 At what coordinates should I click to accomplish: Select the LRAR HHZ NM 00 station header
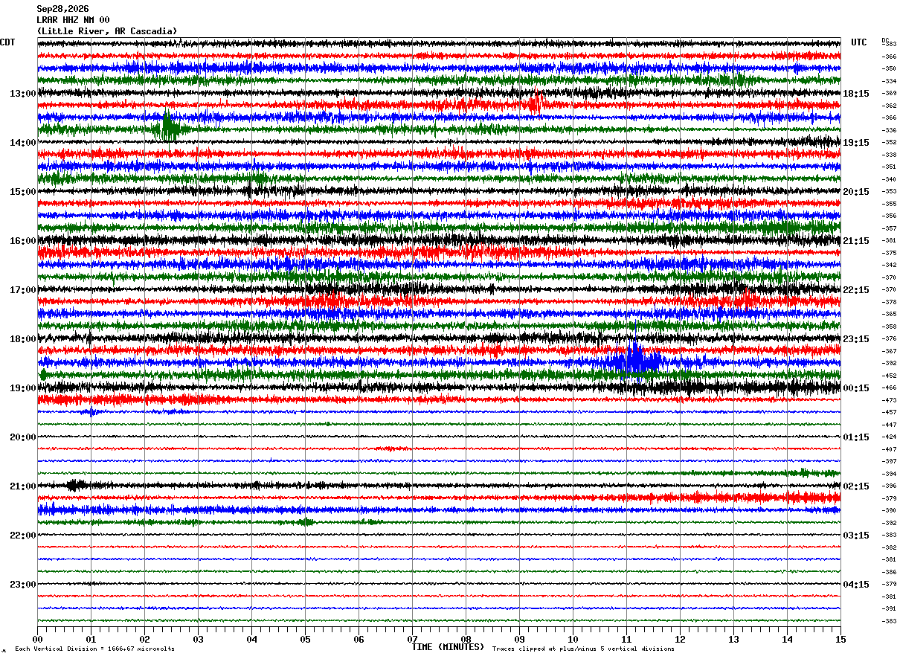pos(73,20)
